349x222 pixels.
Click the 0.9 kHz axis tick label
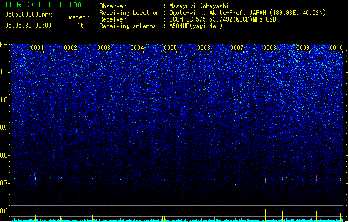(4, 128)
